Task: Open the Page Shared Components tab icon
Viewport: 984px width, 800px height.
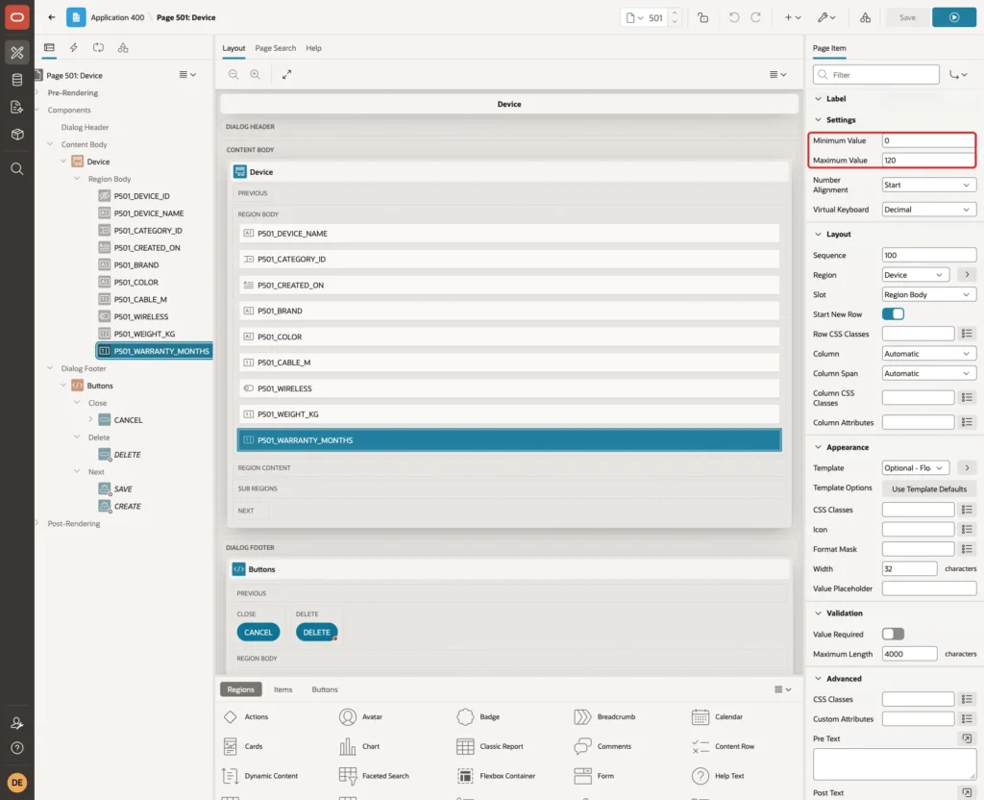Action: (x=123, y=48)
